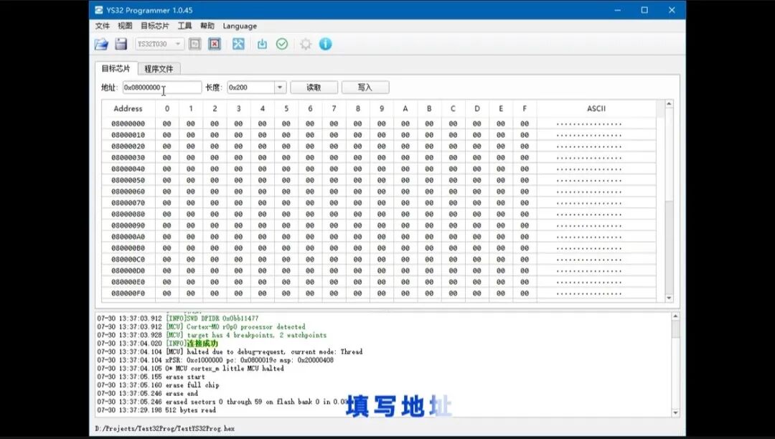Click the log panel scrollbar thumb
Image resolution: width=775 pixels, height=439 pixels.
(x=676, y=329)
